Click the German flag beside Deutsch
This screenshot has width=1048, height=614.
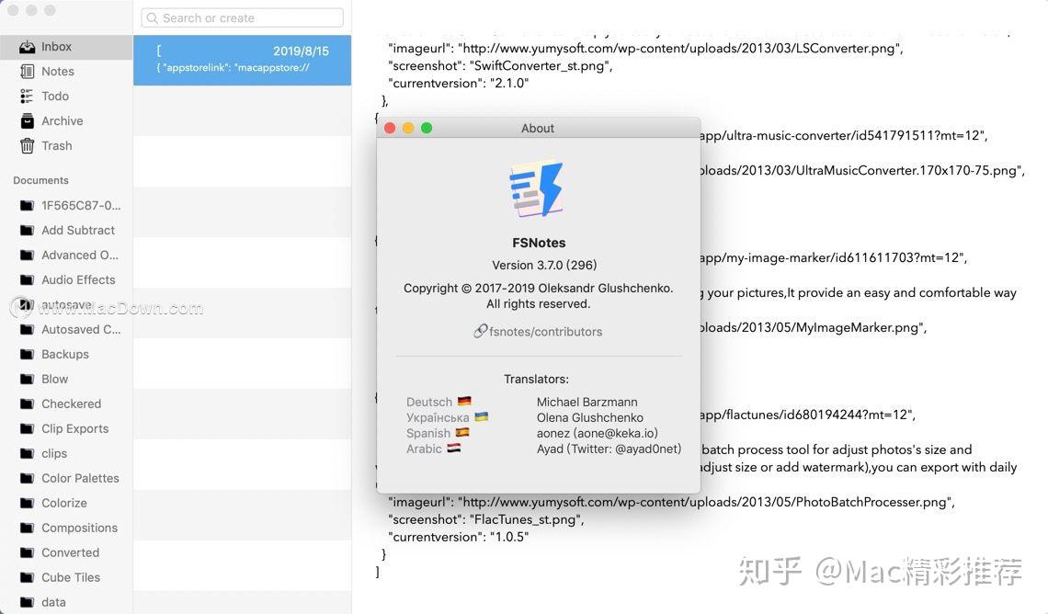(462, 401)
